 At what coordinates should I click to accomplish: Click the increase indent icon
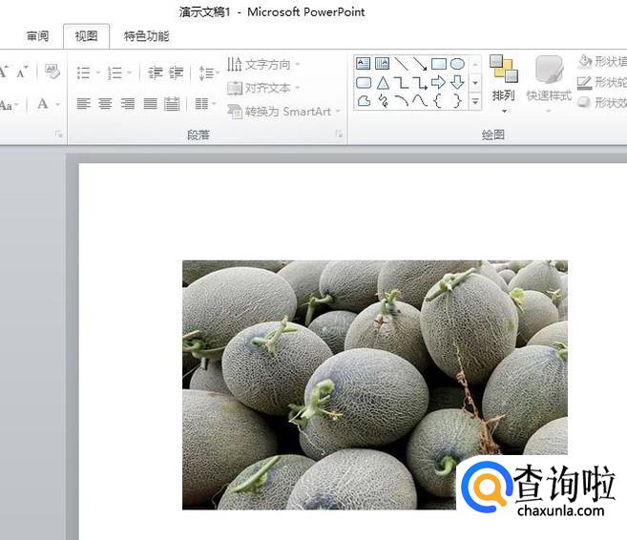coord(177,73)
